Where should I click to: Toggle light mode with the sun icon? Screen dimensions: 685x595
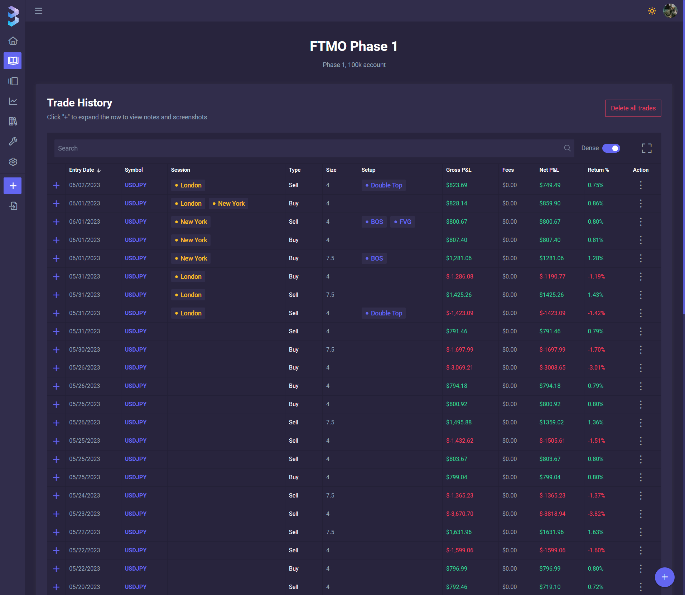(652, 11)
